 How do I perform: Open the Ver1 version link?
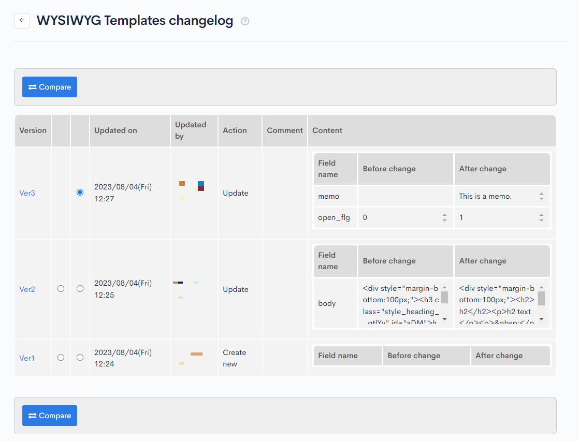[x=26, y=357]
